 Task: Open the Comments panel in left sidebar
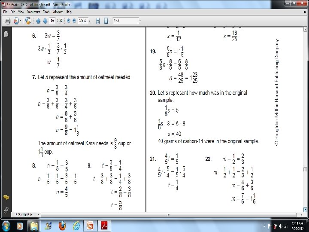point(6,197)
